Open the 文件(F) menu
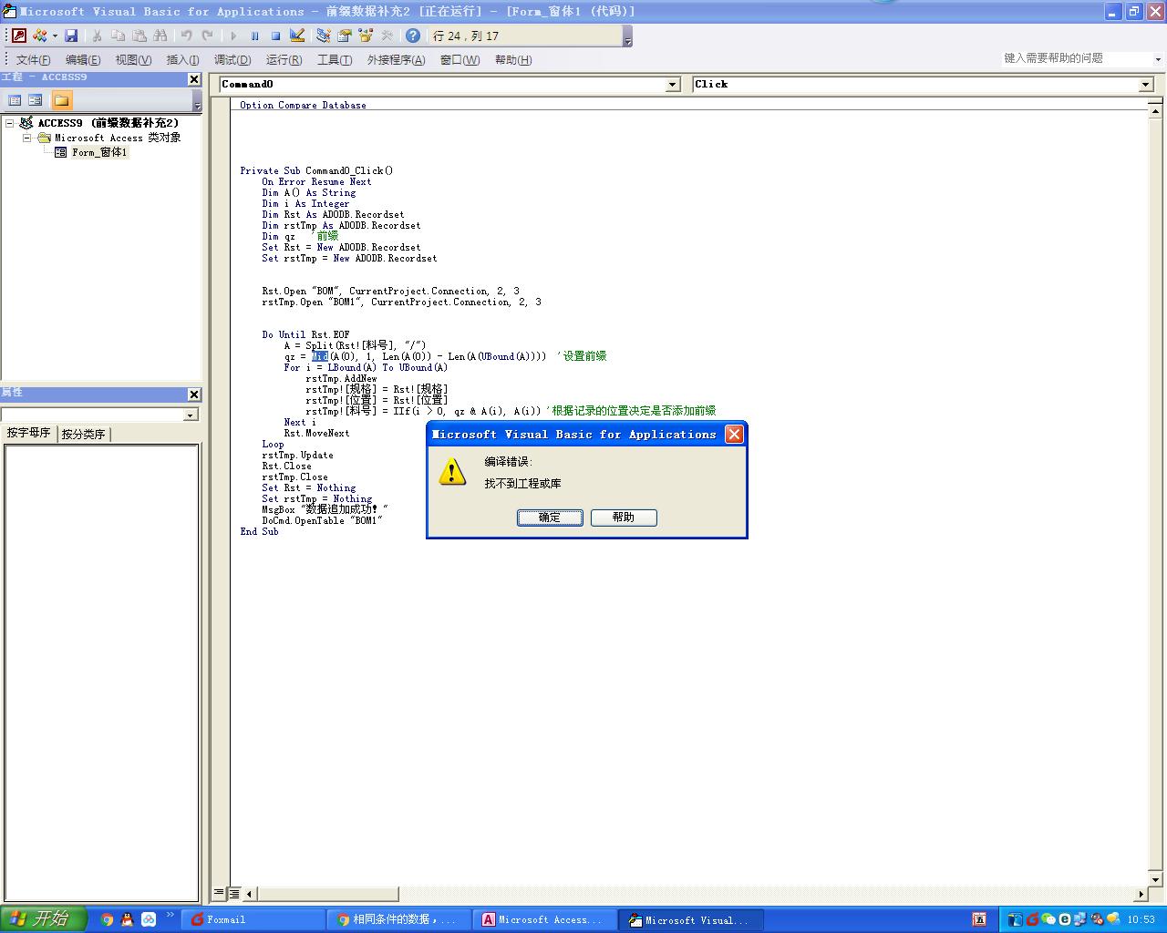 tap(33, 60)
